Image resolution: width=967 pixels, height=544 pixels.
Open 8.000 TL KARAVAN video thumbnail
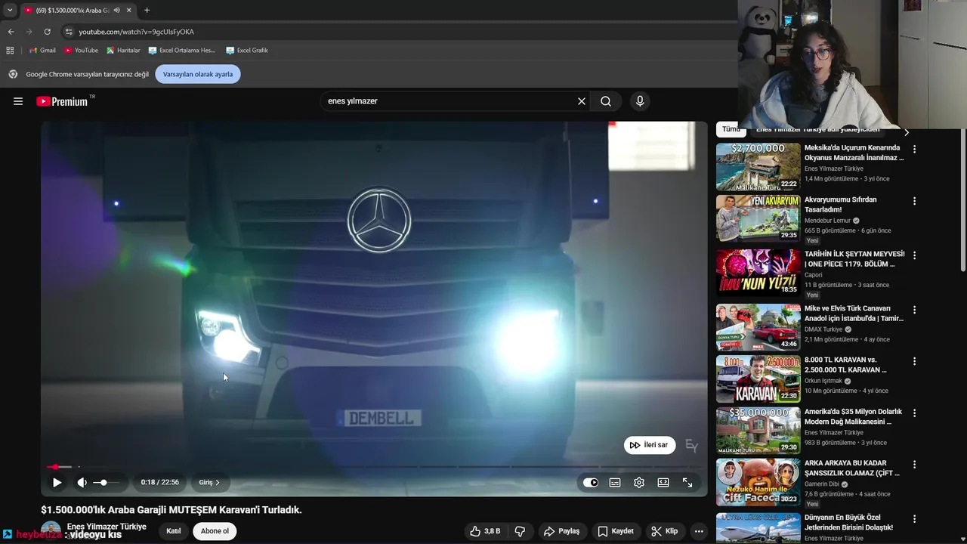coord(758,379)
